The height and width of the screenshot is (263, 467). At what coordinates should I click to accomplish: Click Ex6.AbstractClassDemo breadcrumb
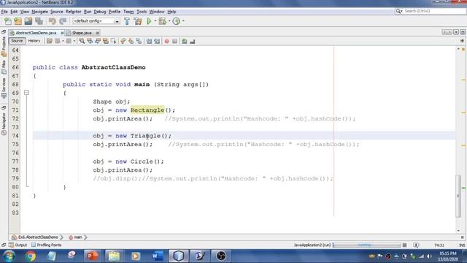pos(35,237)
